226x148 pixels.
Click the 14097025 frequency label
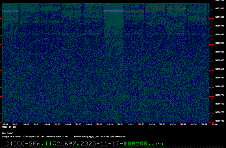219,8
